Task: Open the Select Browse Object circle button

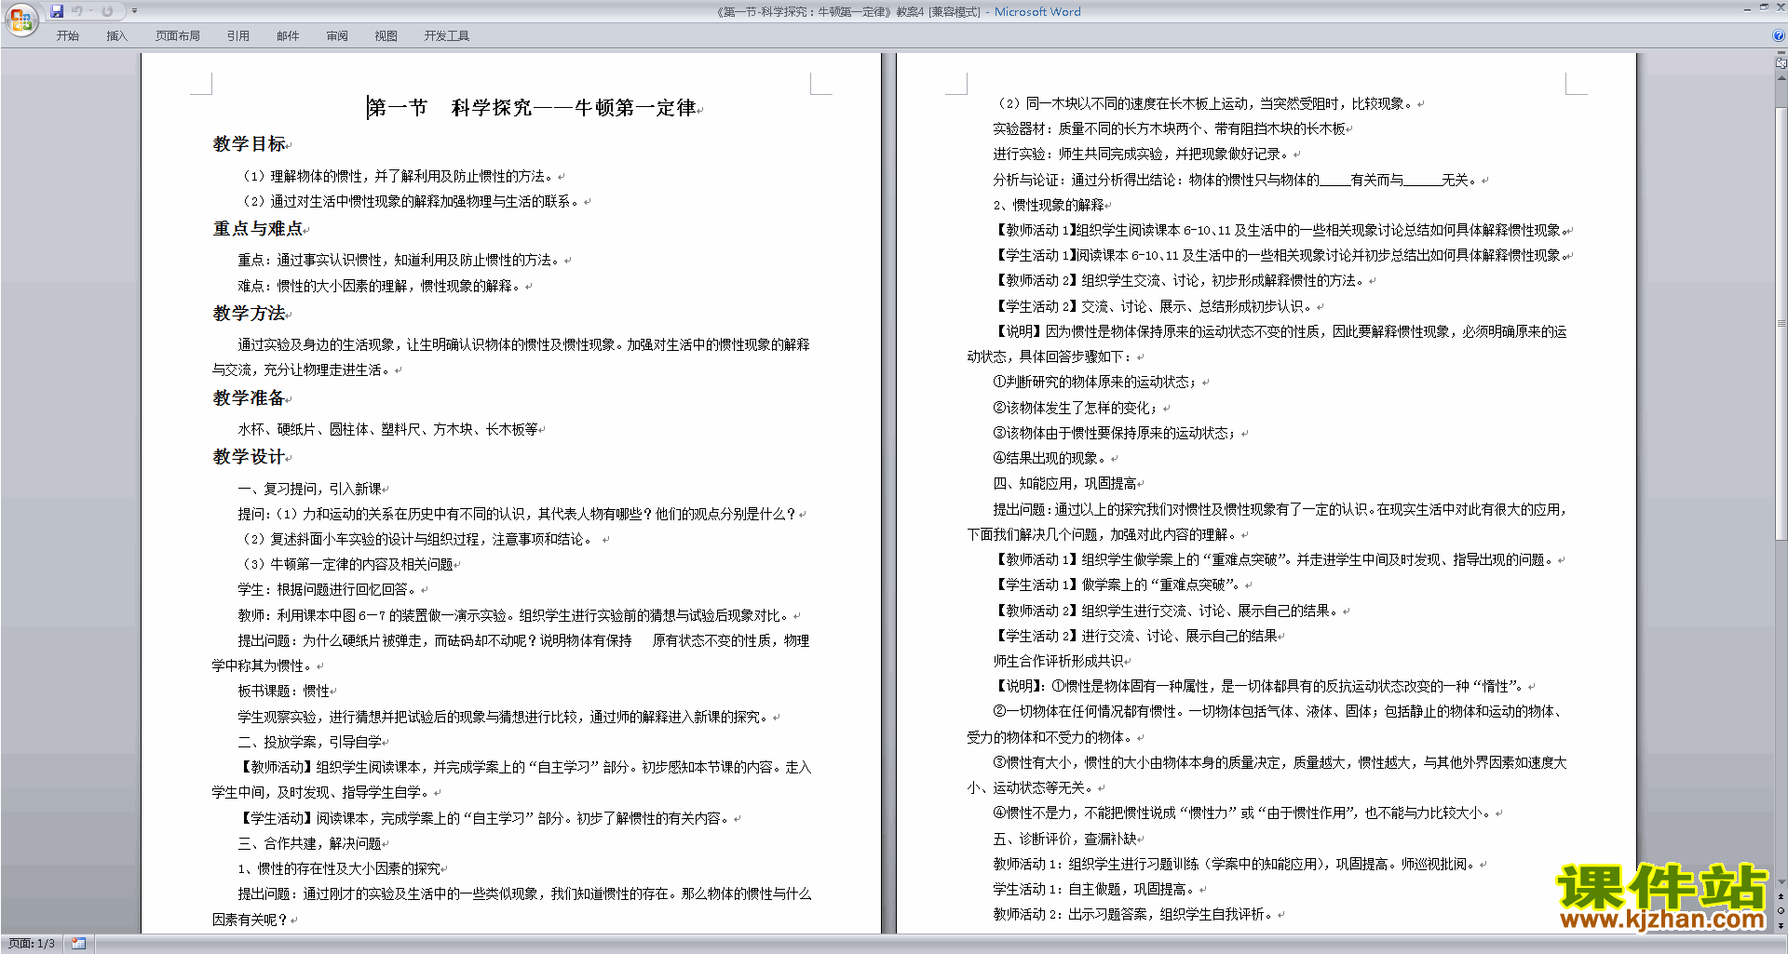Action: click(1781, 911)
